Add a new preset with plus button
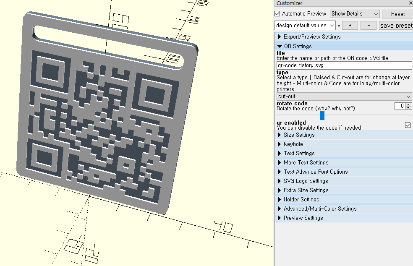This screenshot has width=413, height=266. pyautogui.click(x=350, y=26)
